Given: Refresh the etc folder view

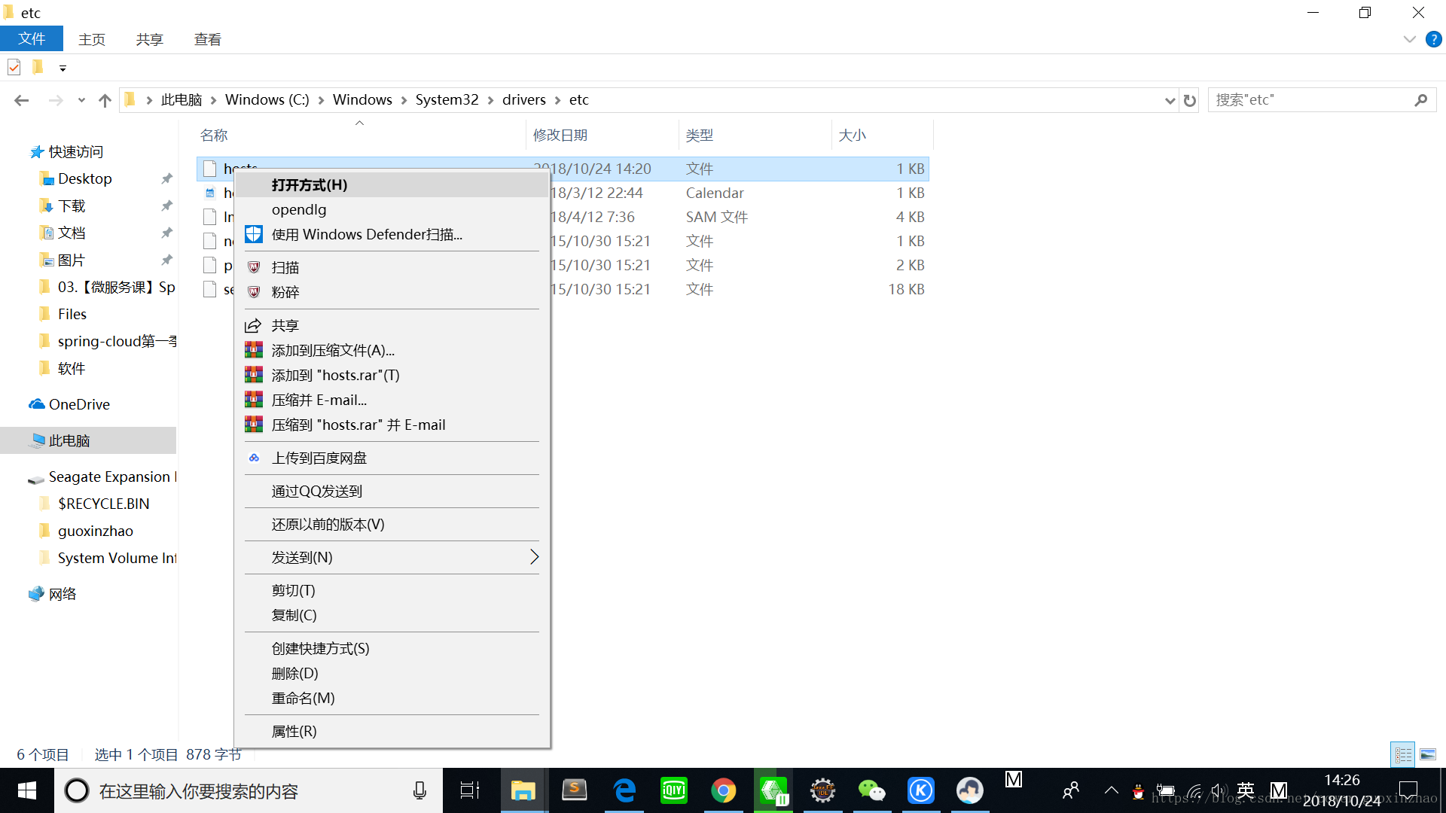Looking at the screenshot, I should click(1189, 100).
